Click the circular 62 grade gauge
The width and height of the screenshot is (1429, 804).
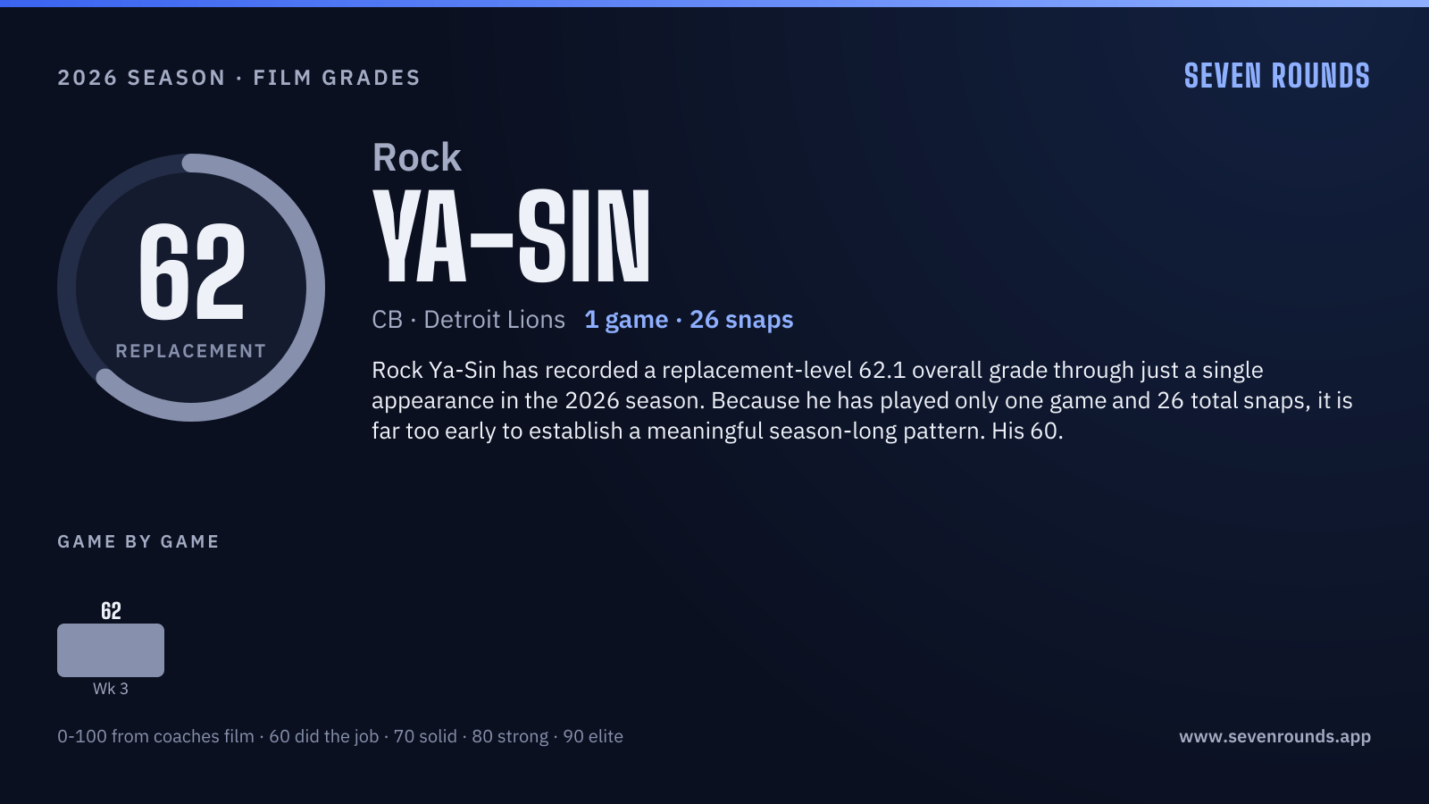(x=191, y=288)
